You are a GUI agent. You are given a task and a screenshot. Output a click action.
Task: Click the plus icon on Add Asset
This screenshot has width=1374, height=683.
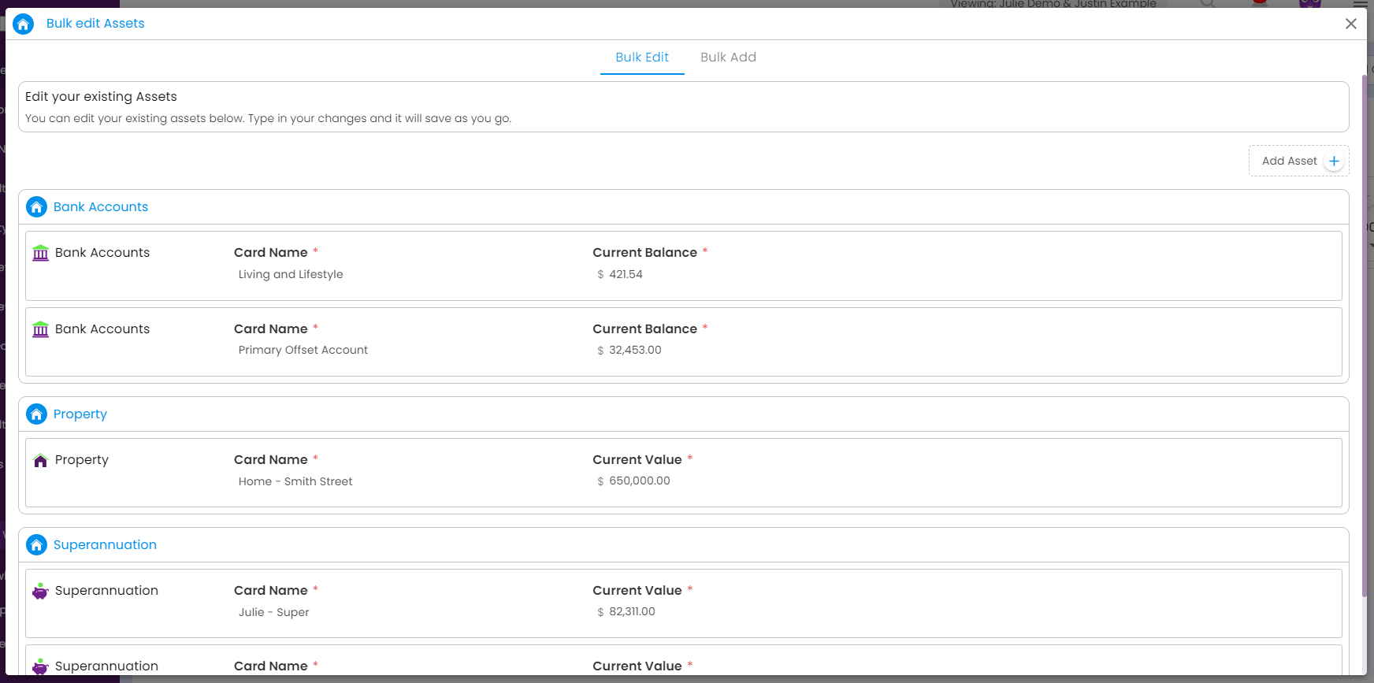[1334, 161]
